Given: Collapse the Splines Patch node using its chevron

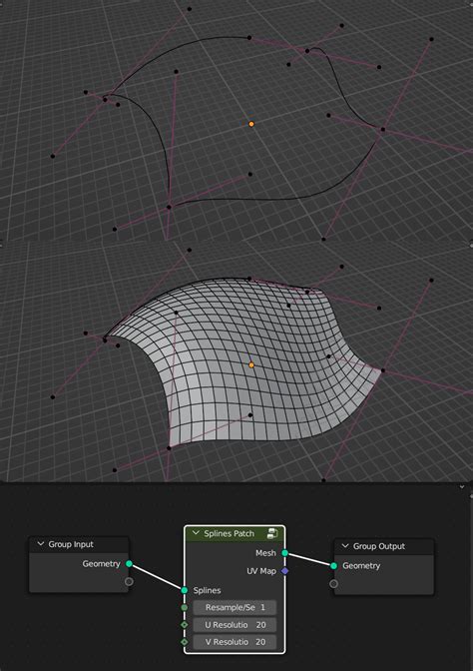Looking at the screenshot, I should pyautogui.click(x=197, y=533).
